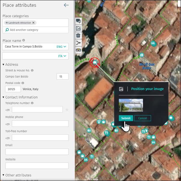Viewport: 181px width, 181px height.
Task: Remove the Landmark-Attraction category tag
Action: [x=33, y=23]
